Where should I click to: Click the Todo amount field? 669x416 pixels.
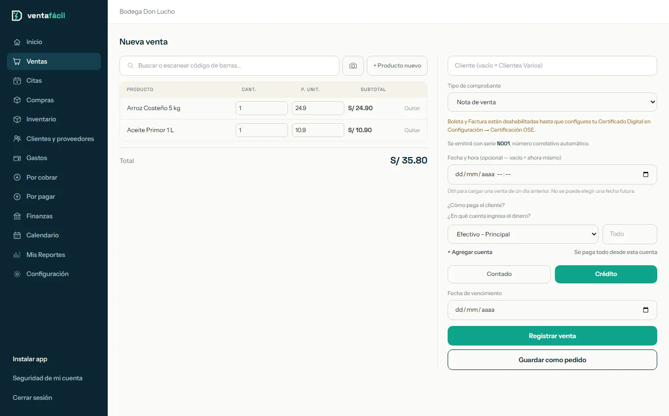[630, 234]
